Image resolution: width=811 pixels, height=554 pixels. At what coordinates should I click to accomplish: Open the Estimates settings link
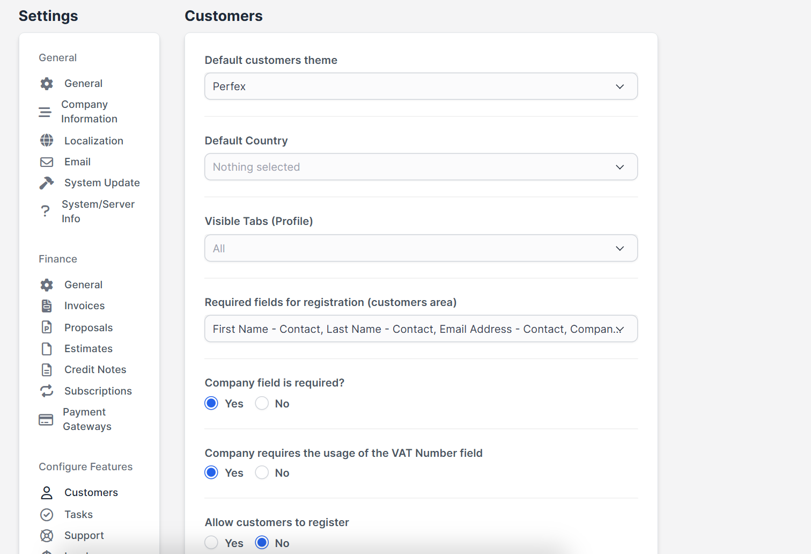click(89, 349)
